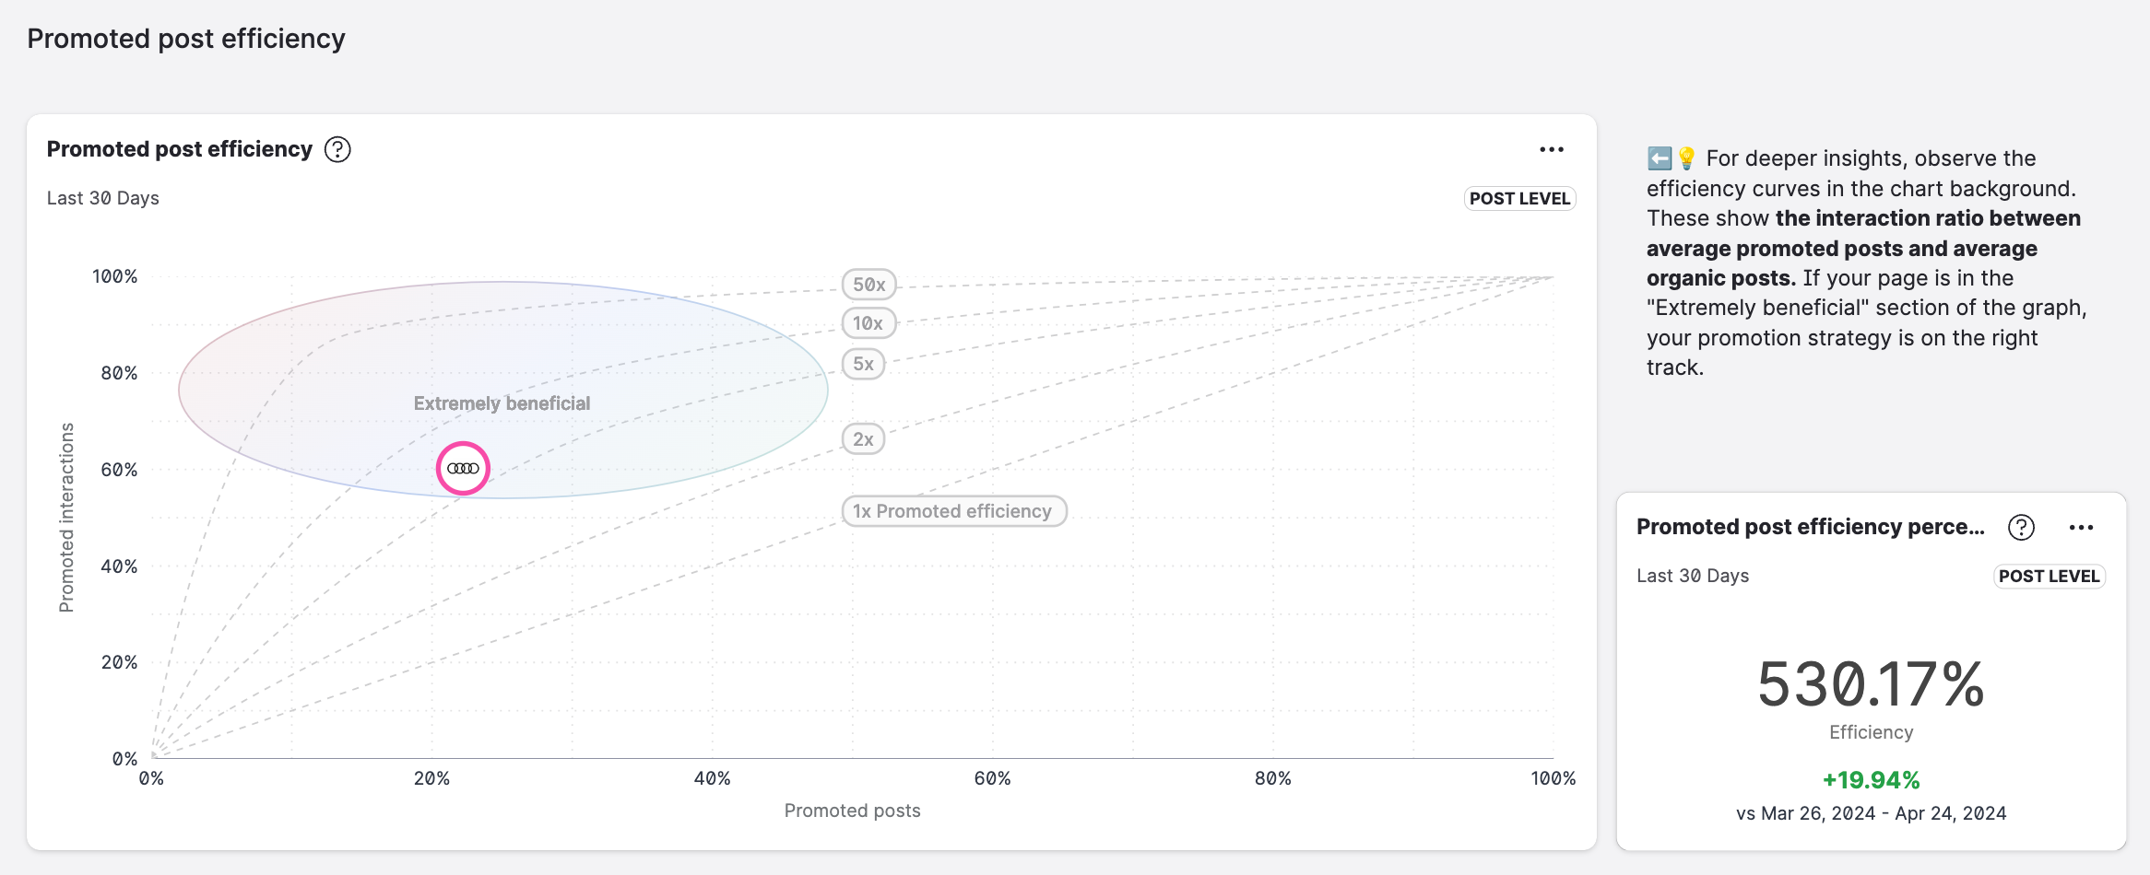Open three-dot menu on efficiency percentage card
Screen dimensions: 2150x875
coord(2081,527)
